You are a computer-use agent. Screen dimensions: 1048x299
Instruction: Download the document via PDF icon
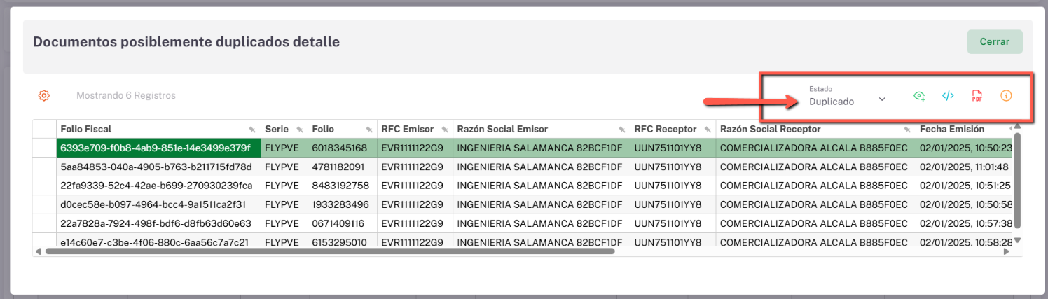pyautogui.click(x=977, y=97)
